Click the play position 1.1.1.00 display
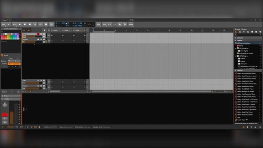This screenshot has width=263, height=148. point(77,23)
